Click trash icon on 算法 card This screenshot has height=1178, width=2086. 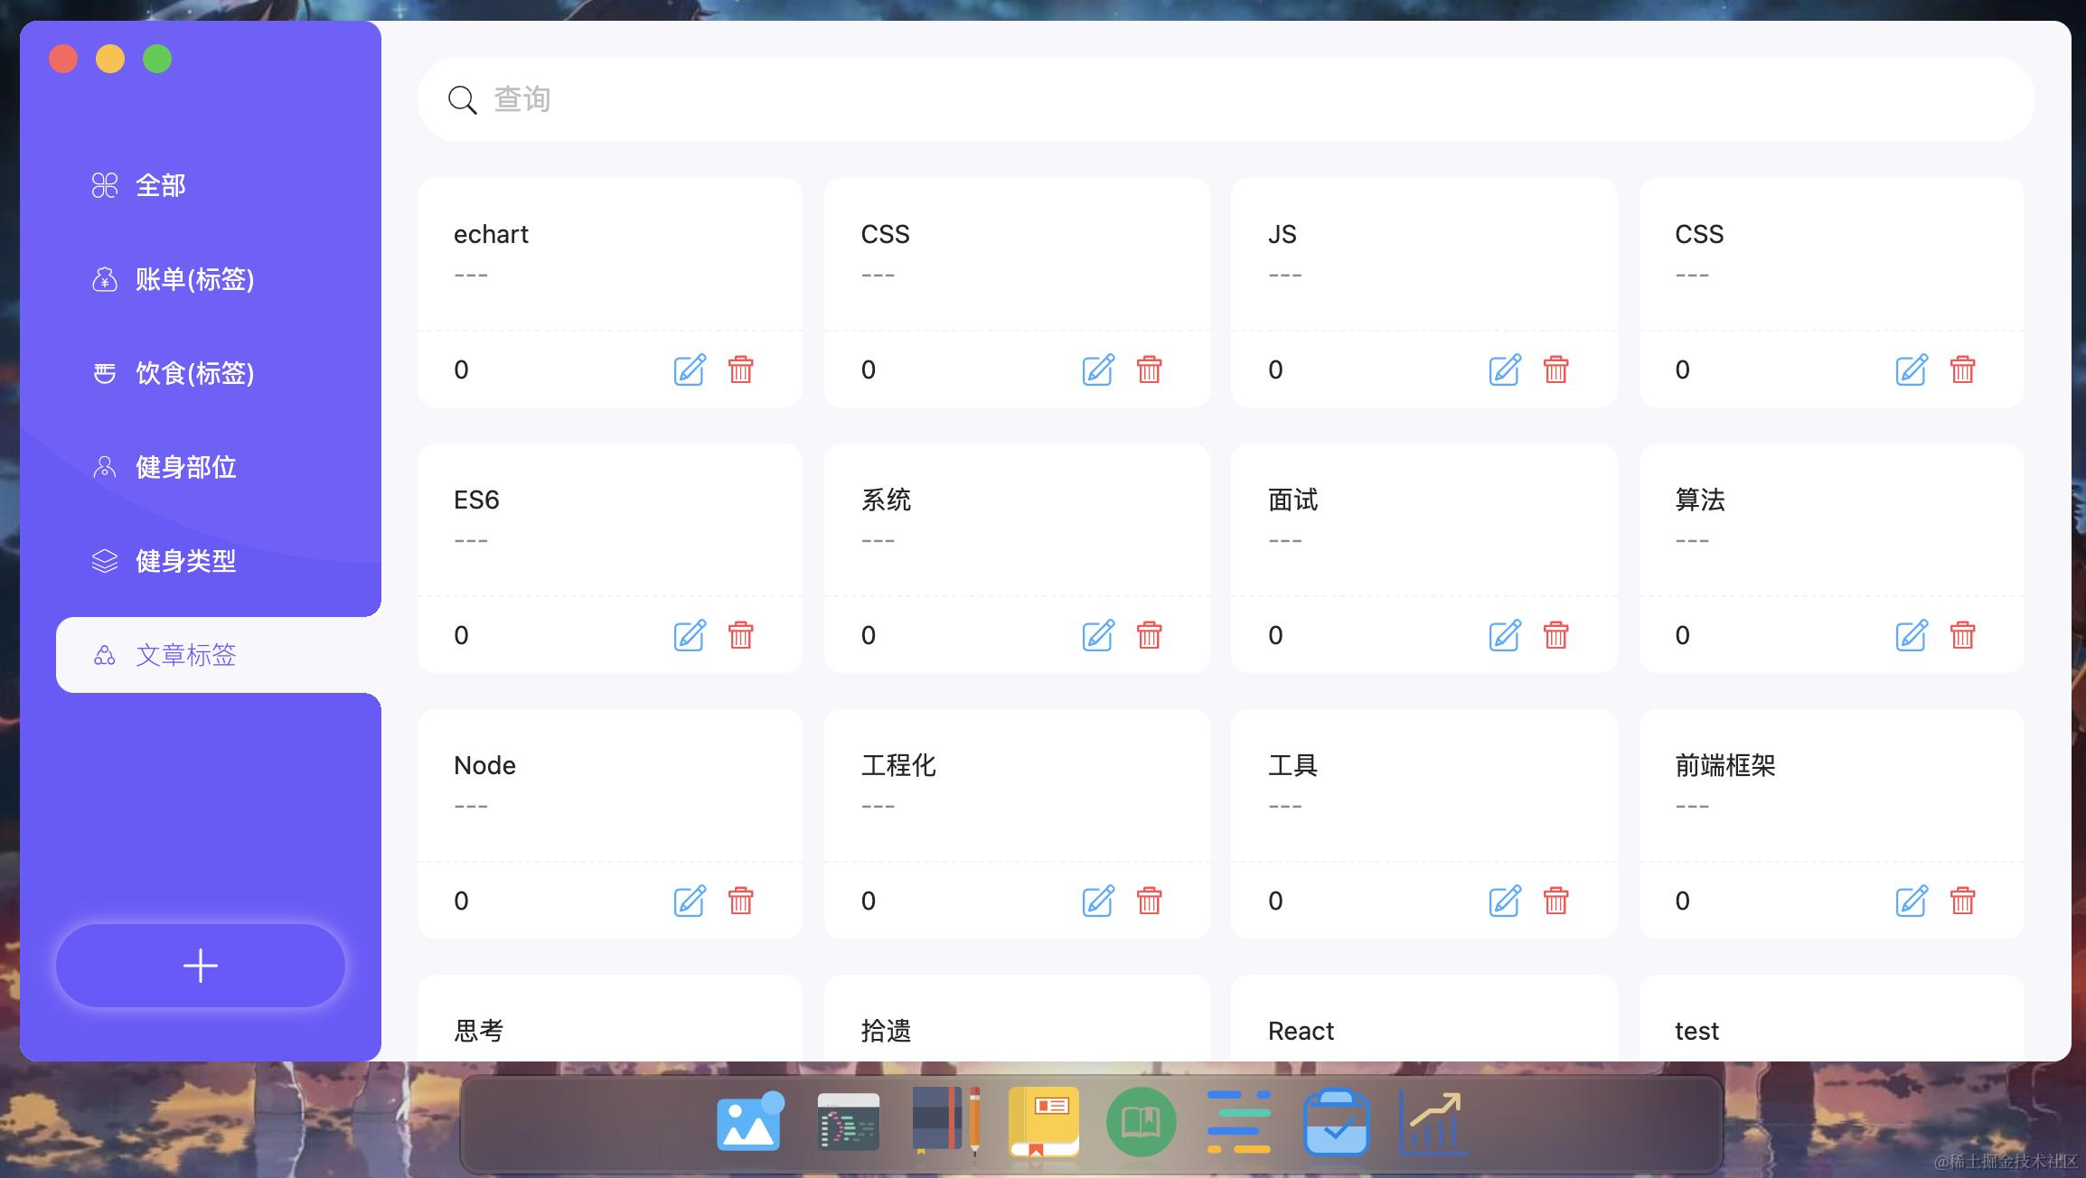tap(1962, 635)
